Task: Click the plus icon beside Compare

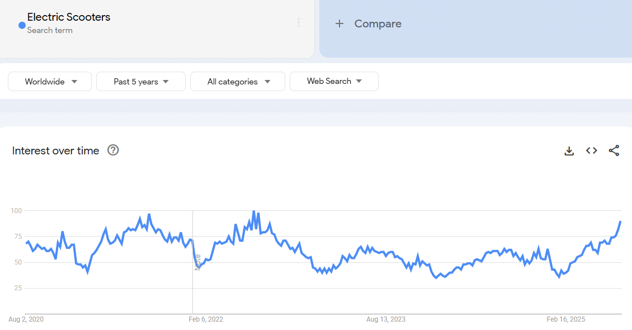Action: coord(339,23)
